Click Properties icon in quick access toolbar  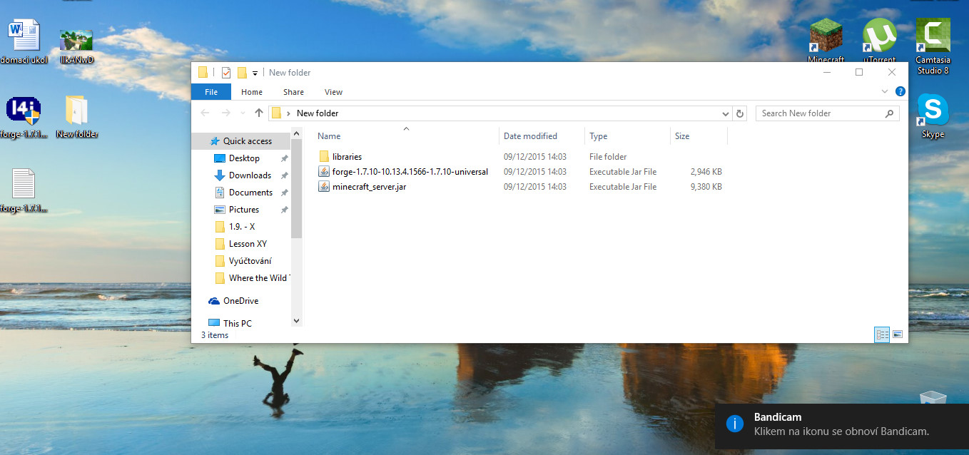(226, 73)
